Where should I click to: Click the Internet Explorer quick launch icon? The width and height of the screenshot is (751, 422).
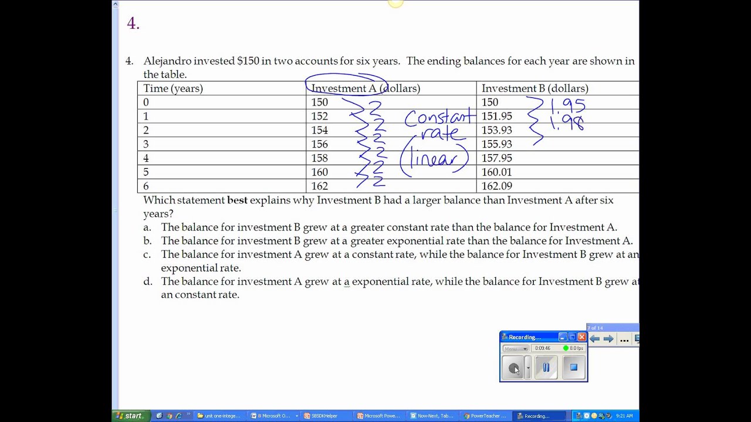[178, 416]
